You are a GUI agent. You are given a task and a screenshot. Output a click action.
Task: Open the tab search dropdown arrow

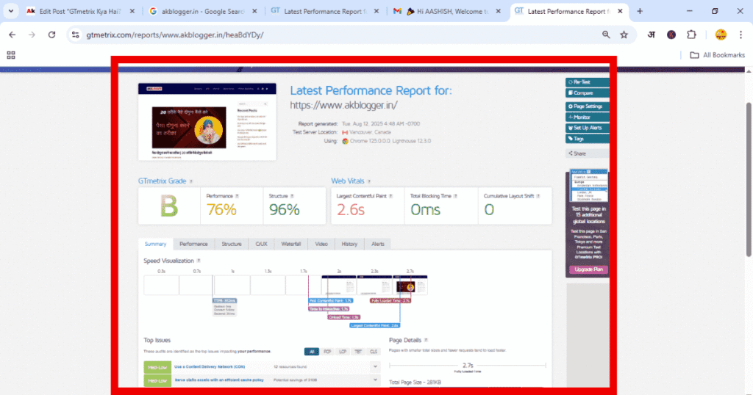10,11
